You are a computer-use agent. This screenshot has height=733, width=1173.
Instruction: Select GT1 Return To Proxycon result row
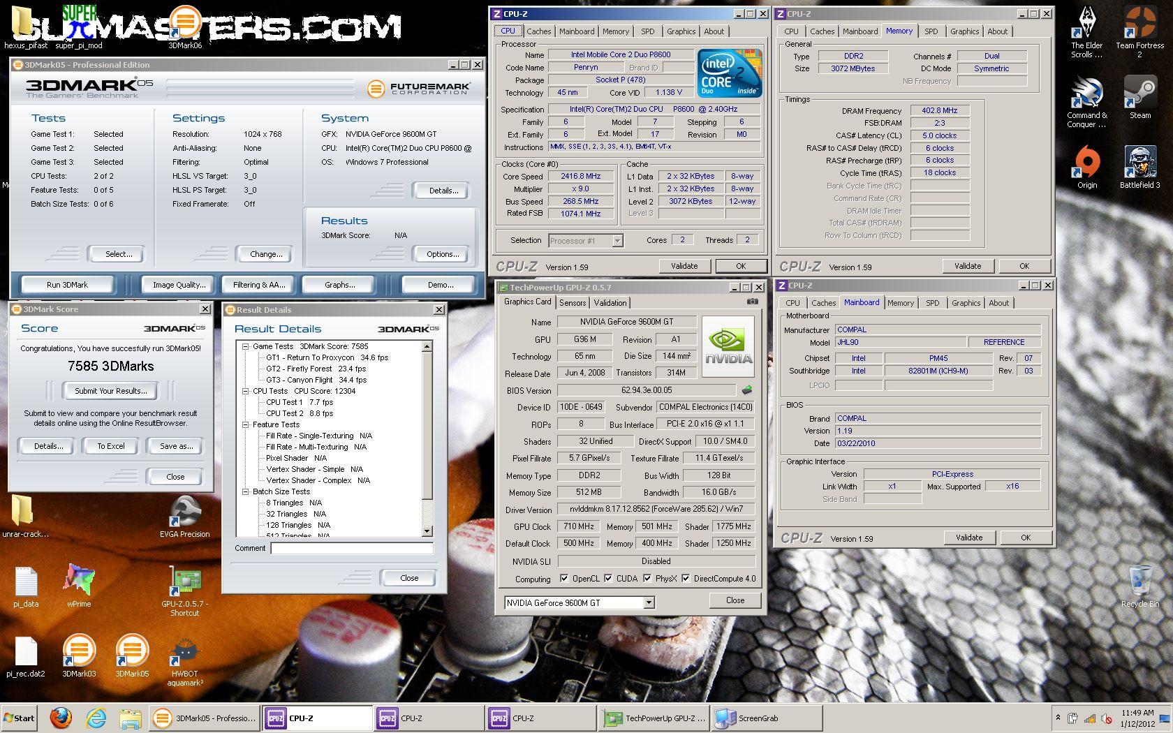(327, 357)
